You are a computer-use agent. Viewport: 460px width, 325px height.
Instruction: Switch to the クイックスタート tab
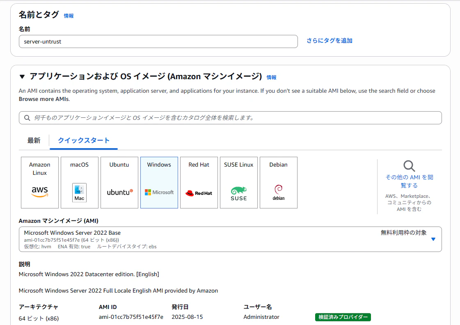[84, 140]
